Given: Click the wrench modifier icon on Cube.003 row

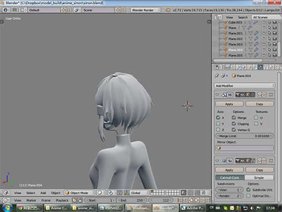Looking at the screenshot, I should click(x=256, y=22).
